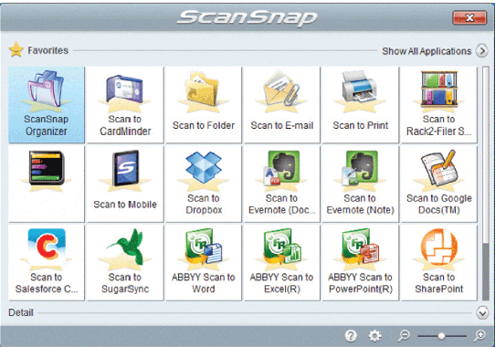Choose Scan to Folder
Image resolution: width=495 pixels, height=347 pixels.
[204, 105]
